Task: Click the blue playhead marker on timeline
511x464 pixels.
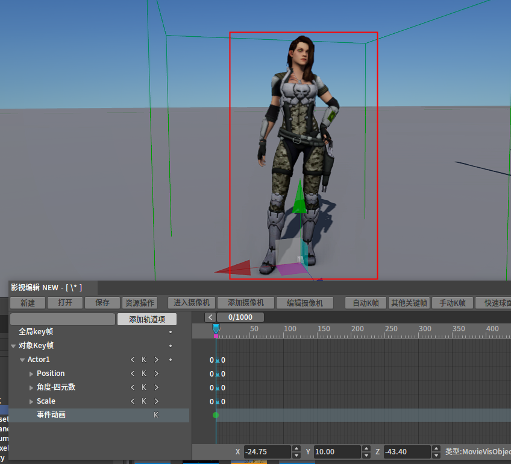Action: [216, 328]
